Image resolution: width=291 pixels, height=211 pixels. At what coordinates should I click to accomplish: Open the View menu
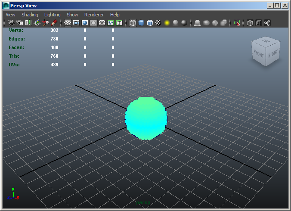(x=10, y=15)
